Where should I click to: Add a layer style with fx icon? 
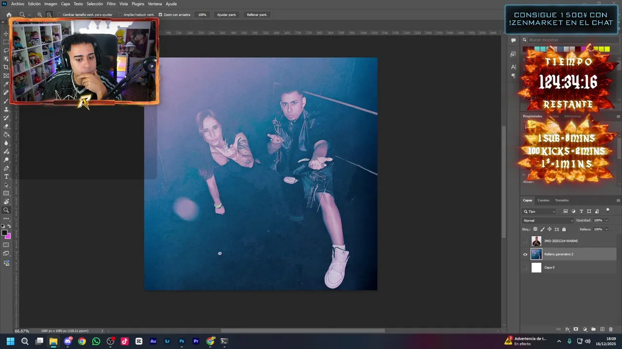point(567,330)
